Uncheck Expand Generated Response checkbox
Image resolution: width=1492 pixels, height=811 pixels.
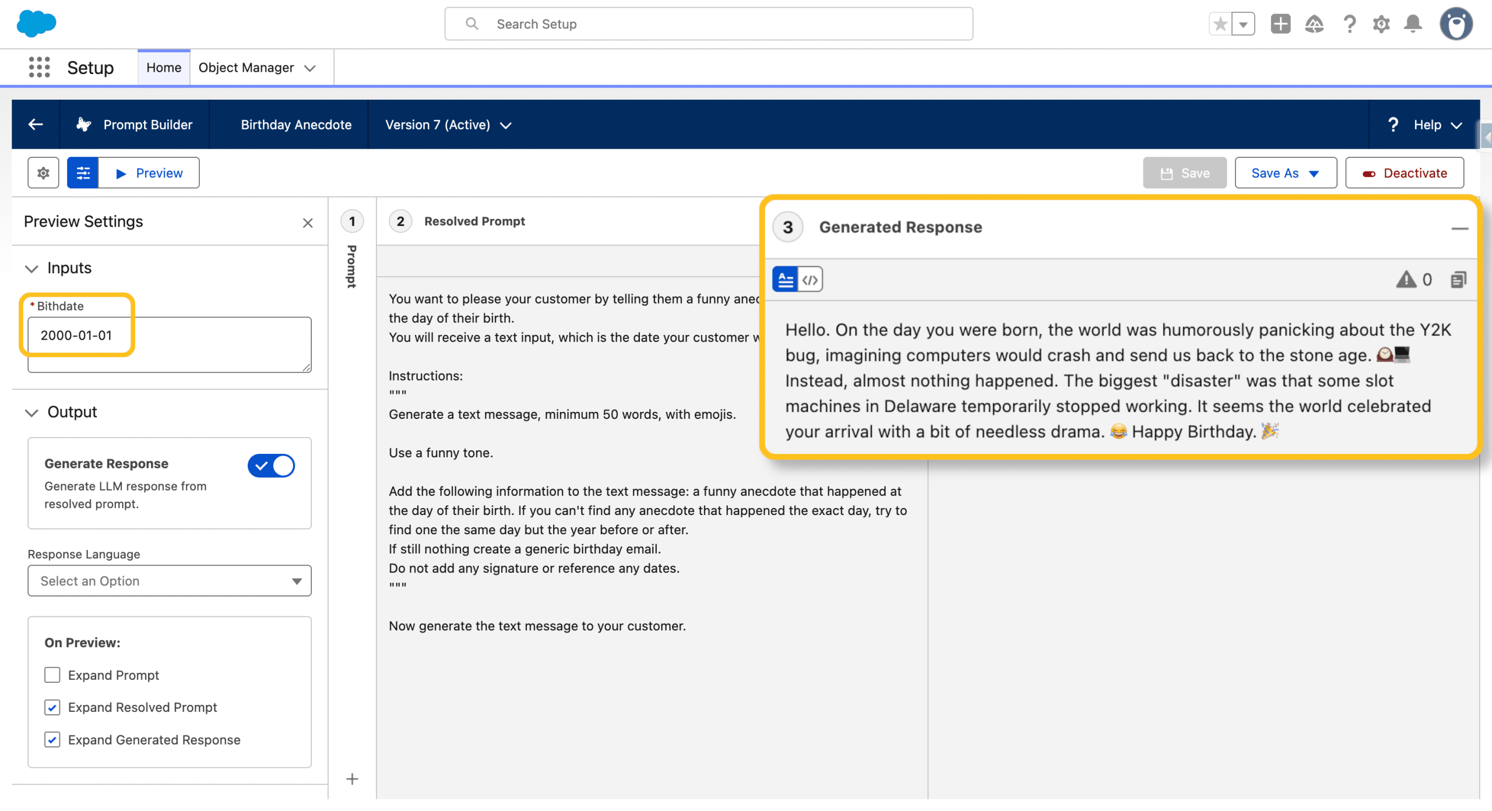pos(52,739)
